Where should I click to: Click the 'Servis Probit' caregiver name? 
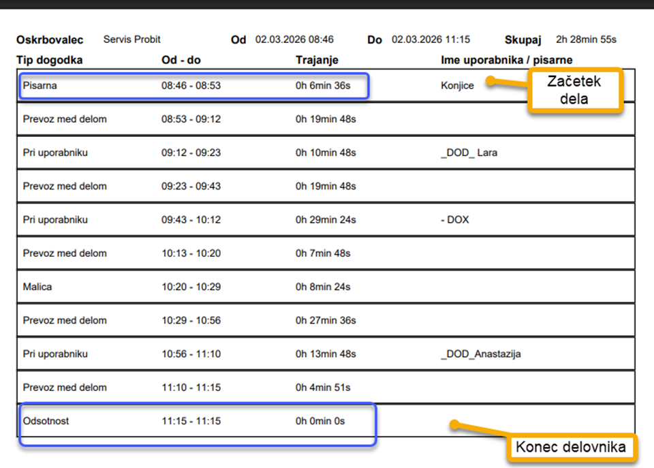[x=132, y=40]
